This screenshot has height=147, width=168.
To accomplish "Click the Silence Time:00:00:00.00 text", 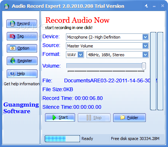I will pos(72,107).
